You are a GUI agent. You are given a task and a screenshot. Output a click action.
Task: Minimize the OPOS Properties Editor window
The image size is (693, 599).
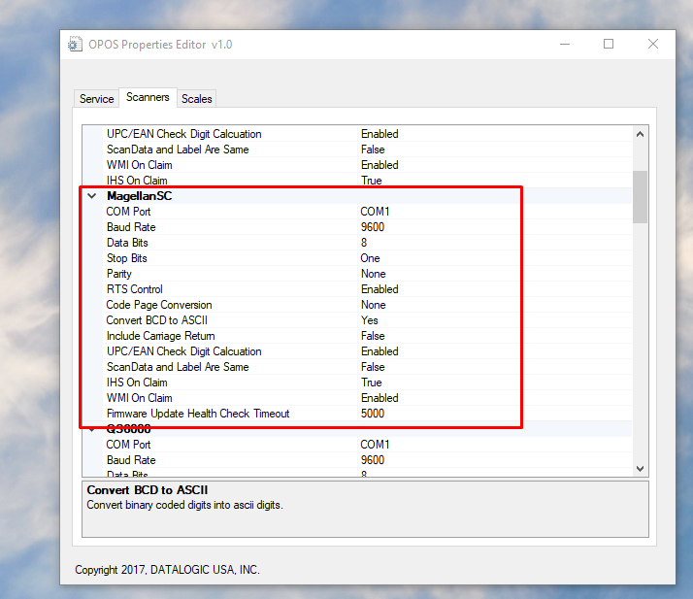(565, 44)
